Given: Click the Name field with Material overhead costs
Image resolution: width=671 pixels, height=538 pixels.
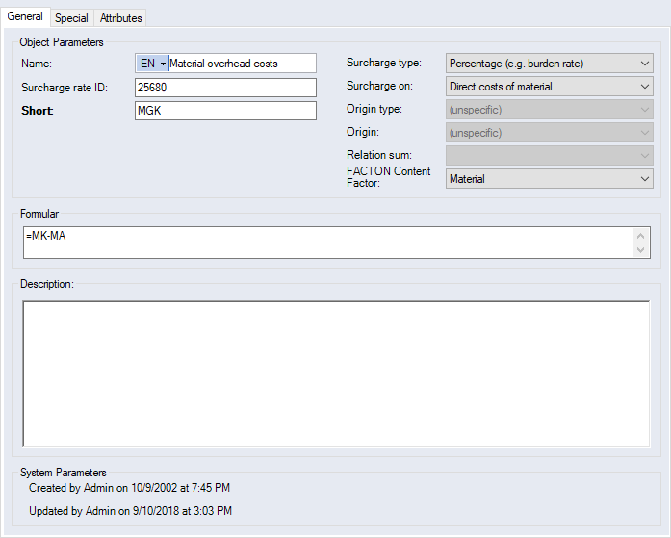Looking at the screenshot, I should pos(241,64).
